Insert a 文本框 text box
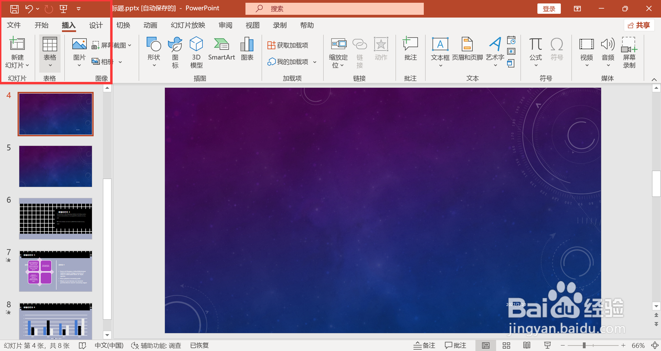This screenshot has width=661, height=351. click(440, 53)
